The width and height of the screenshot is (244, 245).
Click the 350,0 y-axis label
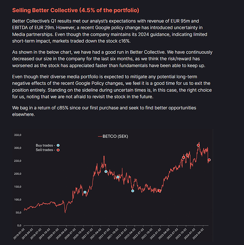(x=18, y=135)
